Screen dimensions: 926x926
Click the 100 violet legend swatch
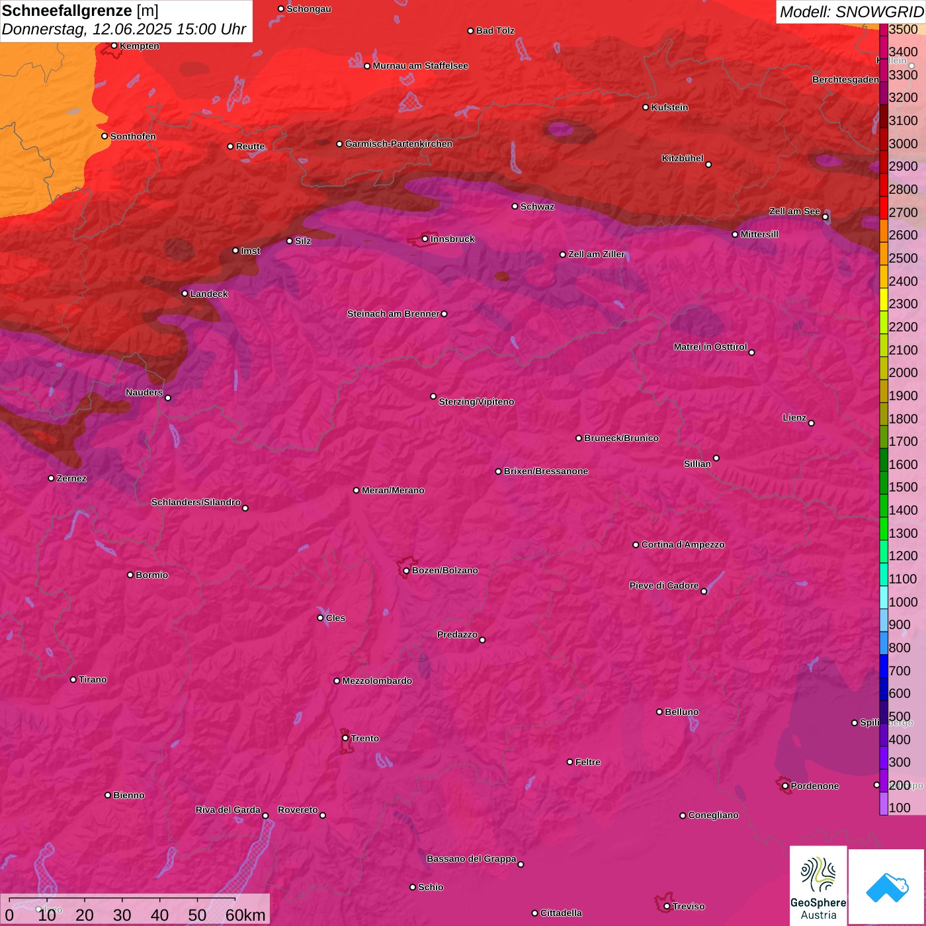[x=883, y=804]
